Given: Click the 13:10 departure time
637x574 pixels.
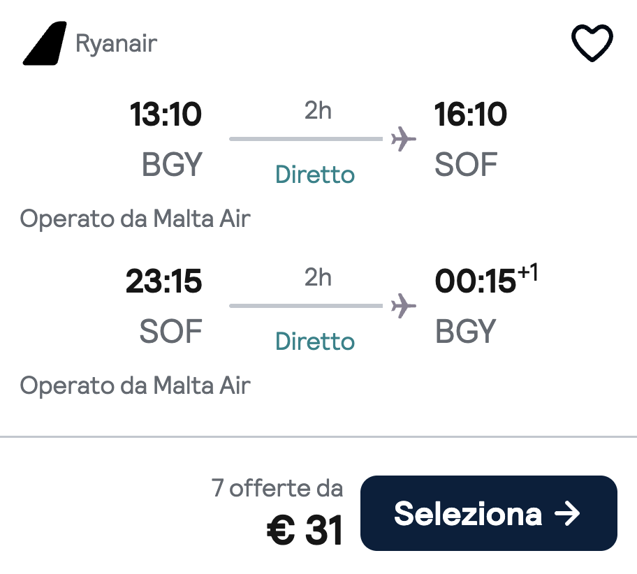Looking at the screenshot, I should [166, 114].
